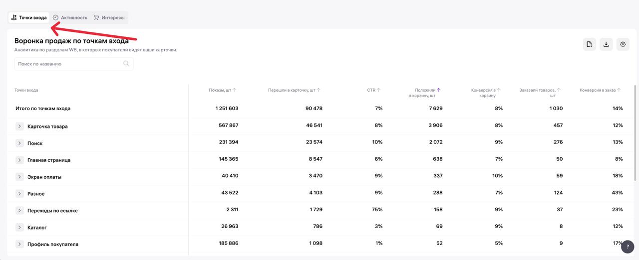
Task: Click the Переходы по ссылке row label
Action: (x=52, y=211)
